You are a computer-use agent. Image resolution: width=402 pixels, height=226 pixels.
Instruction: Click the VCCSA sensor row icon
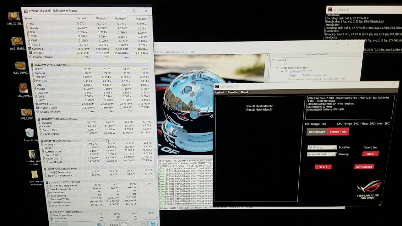[27, 28]
